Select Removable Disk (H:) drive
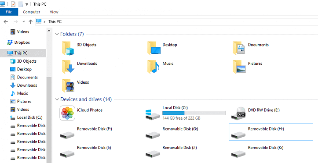 pyautogui.click(x=271, y=132)
